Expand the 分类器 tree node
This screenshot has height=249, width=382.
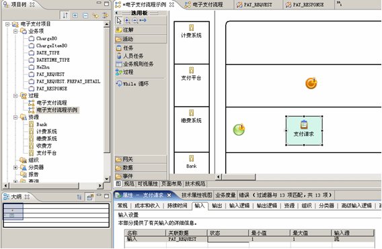(15, 167)
